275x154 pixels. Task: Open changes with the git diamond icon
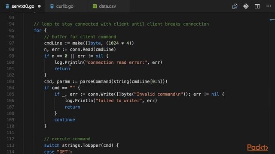(x=246, y=6)
